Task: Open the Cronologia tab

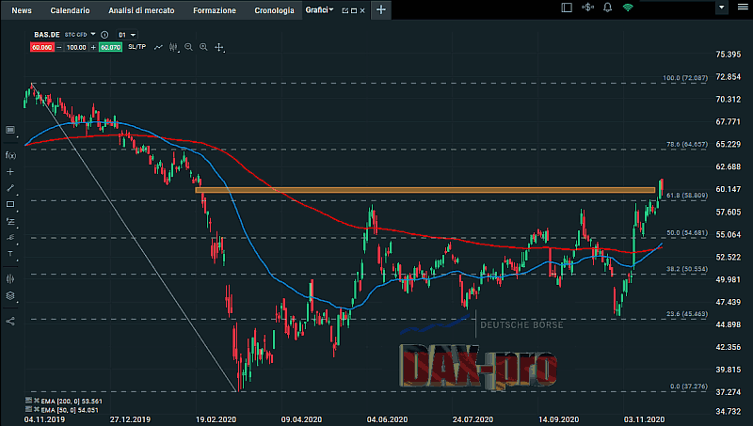Action: (274, 10)
